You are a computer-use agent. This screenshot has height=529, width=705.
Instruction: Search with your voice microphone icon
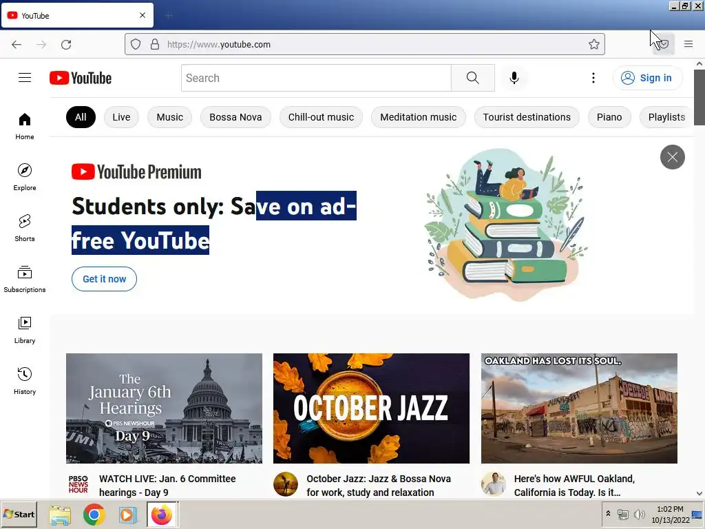[x=514, y=78]
